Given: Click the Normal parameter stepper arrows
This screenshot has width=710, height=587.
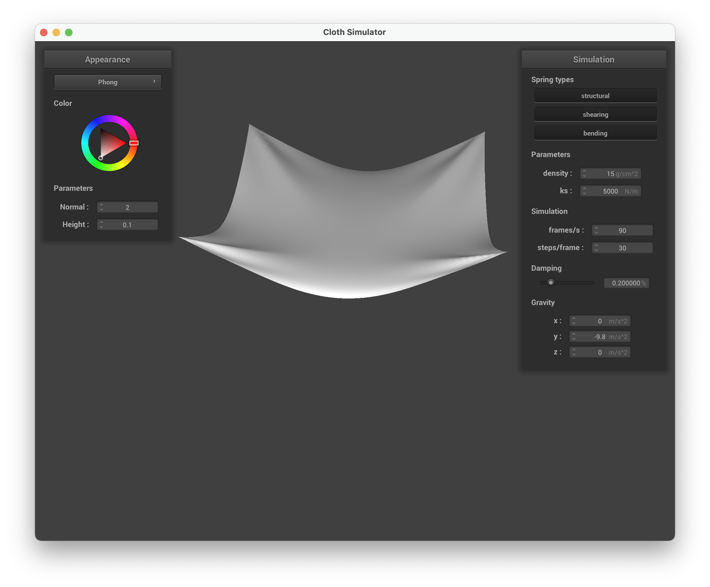Looking at the screenshot, I should click(x=101, y=207).
